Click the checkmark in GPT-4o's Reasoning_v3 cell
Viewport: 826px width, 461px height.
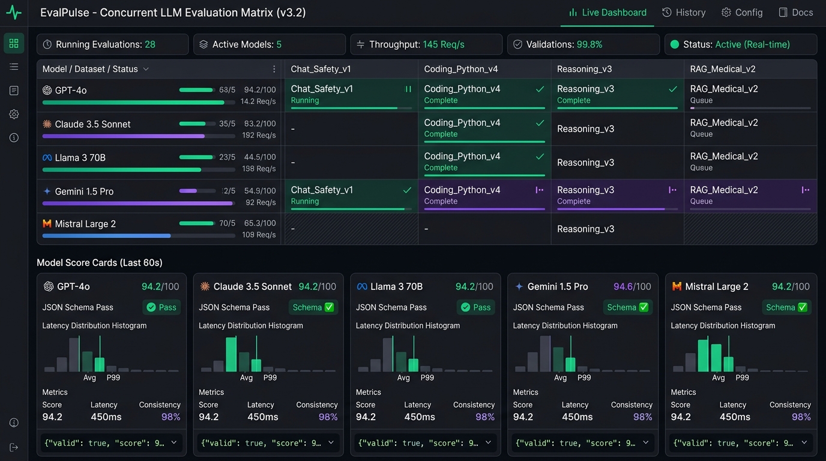click(673, 89)
